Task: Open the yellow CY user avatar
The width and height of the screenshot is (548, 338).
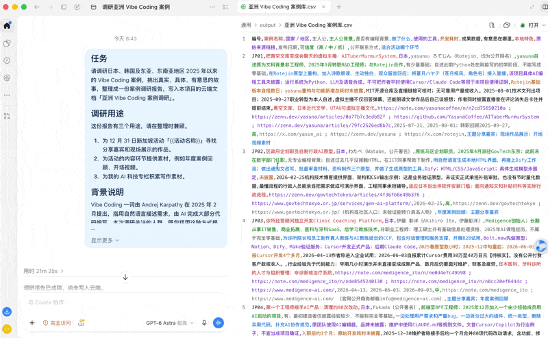Action: pyautogui.click(x=7, y=329)
